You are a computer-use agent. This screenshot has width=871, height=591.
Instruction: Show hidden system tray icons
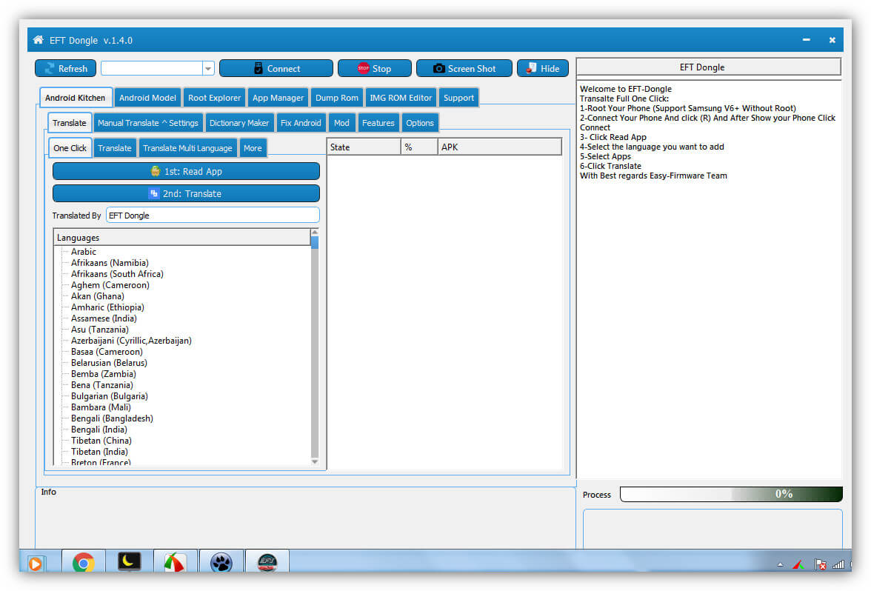(x=781, y=565)
